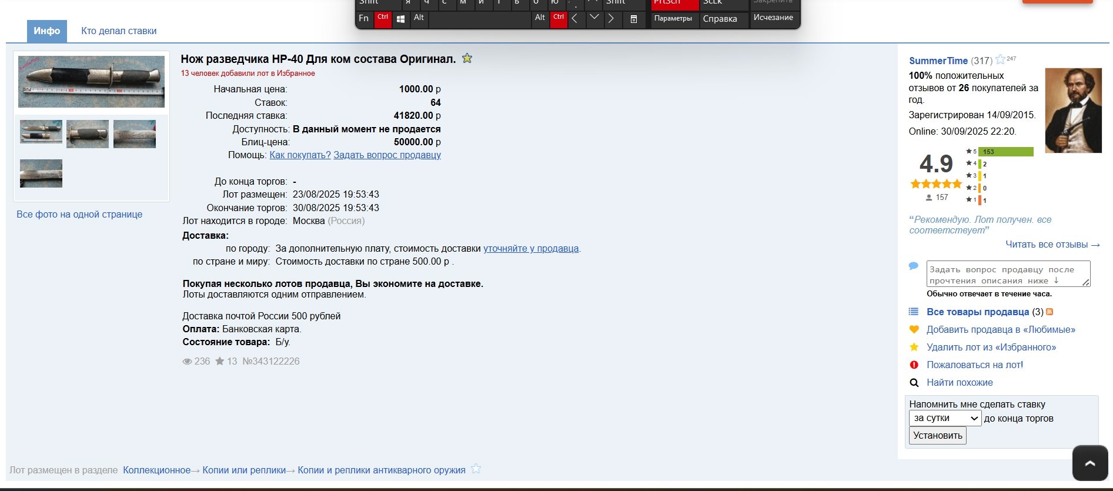Select the "Инфо" tab
The height and width of the screenshot is (491, 1113).
[47, 31]
